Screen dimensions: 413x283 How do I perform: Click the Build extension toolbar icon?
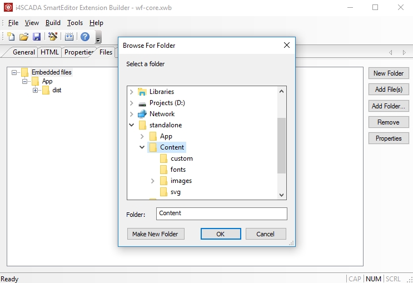pyautogui.click(x=53, y=36)
